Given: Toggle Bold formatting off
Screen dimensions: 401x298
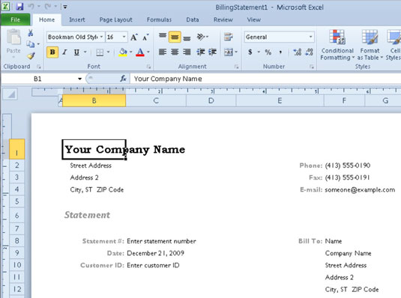Looking at the screenshot, I should pos(52,52).
